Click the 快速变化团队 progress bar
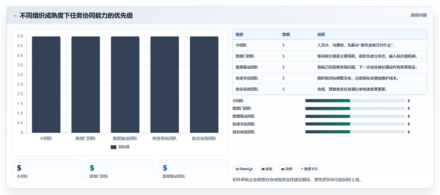Screen dimensions: 440x195 coord(355,124)
